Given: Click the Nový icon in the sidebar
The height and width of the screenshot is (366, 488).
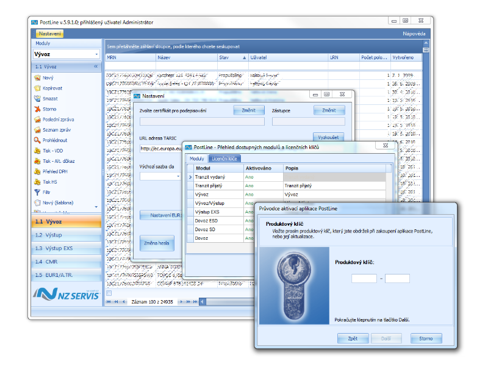Looking at the screenshot, I should pyautogui.click(x=37, y=78).
